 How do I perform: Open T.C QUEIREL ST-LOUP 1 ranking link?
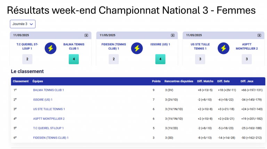click(x=48, y=128)
